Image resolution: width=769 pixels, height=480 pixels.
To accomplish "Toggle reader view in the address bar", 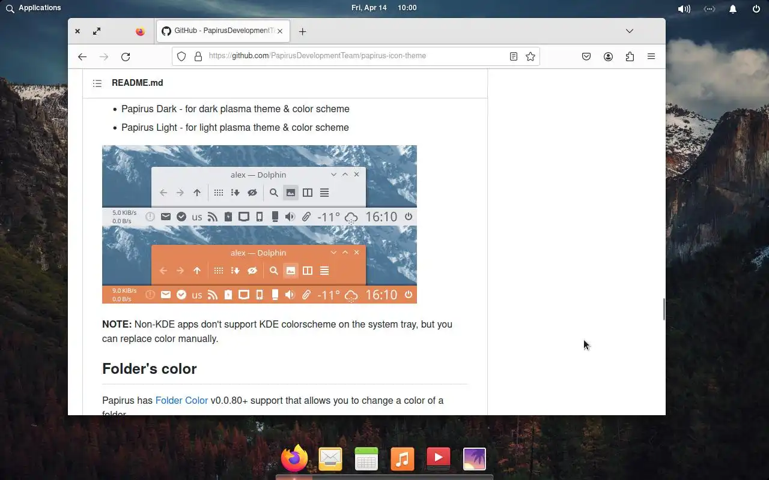I will pyautogui.click(x=514, y=56).
